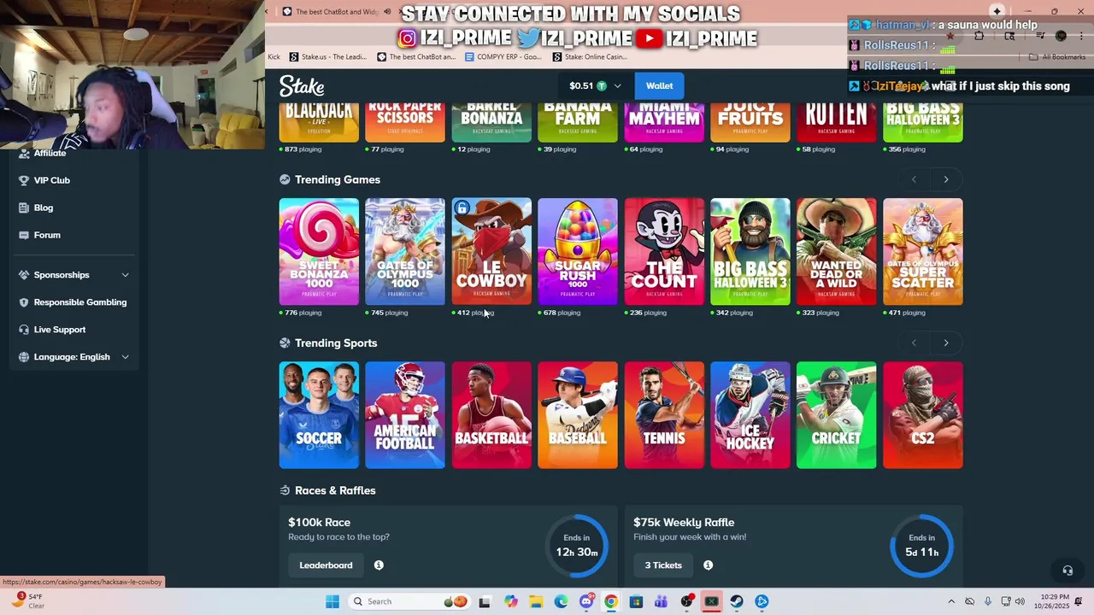Open the Banana Farm game tile
1094x615 pixels.
pyautogui.click(x=578, y=121)
